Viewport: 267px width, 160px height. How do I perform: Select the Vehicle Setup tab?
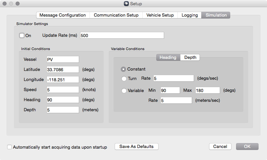click(x=160, y=15)
